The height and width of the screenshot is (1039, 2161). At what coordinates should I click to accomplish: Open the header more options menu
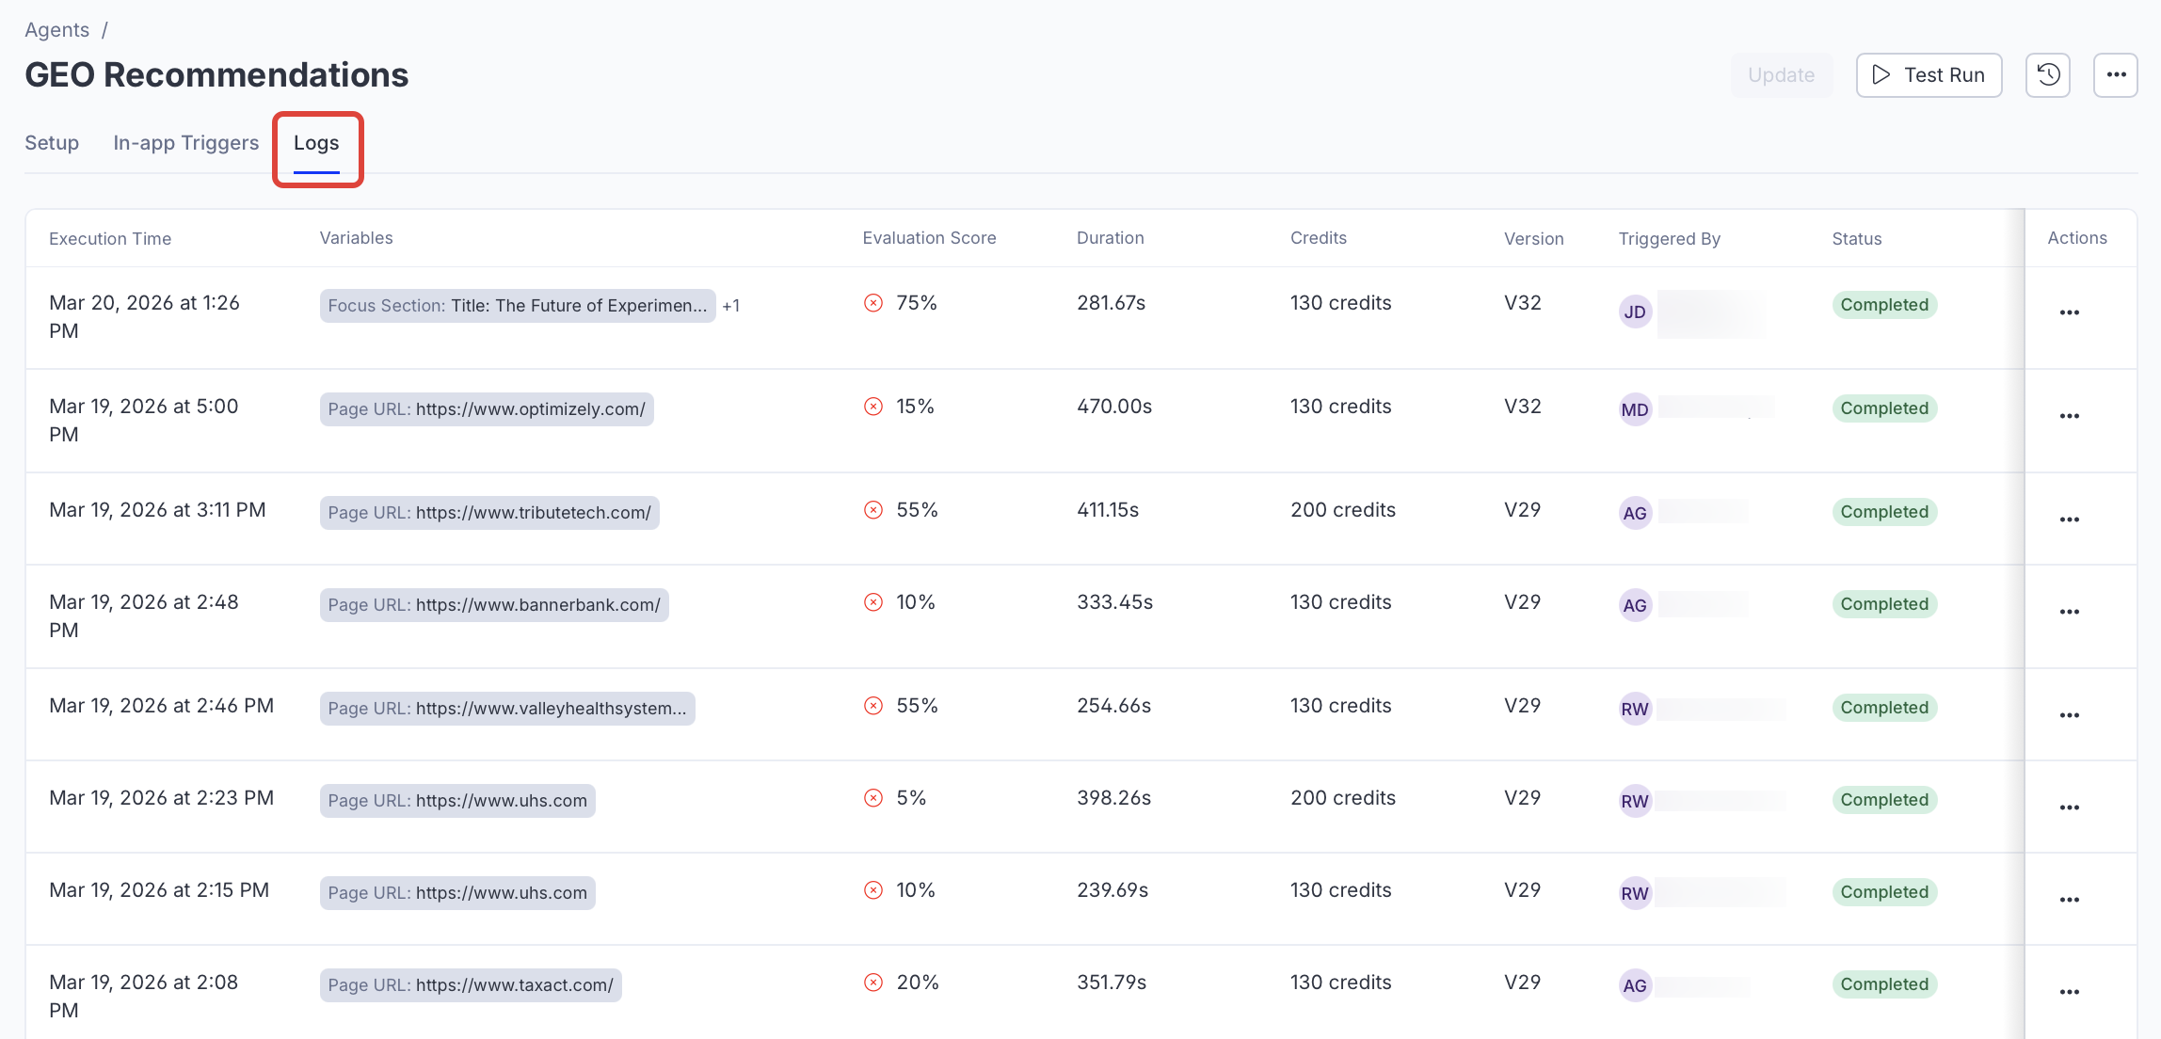2115,75
